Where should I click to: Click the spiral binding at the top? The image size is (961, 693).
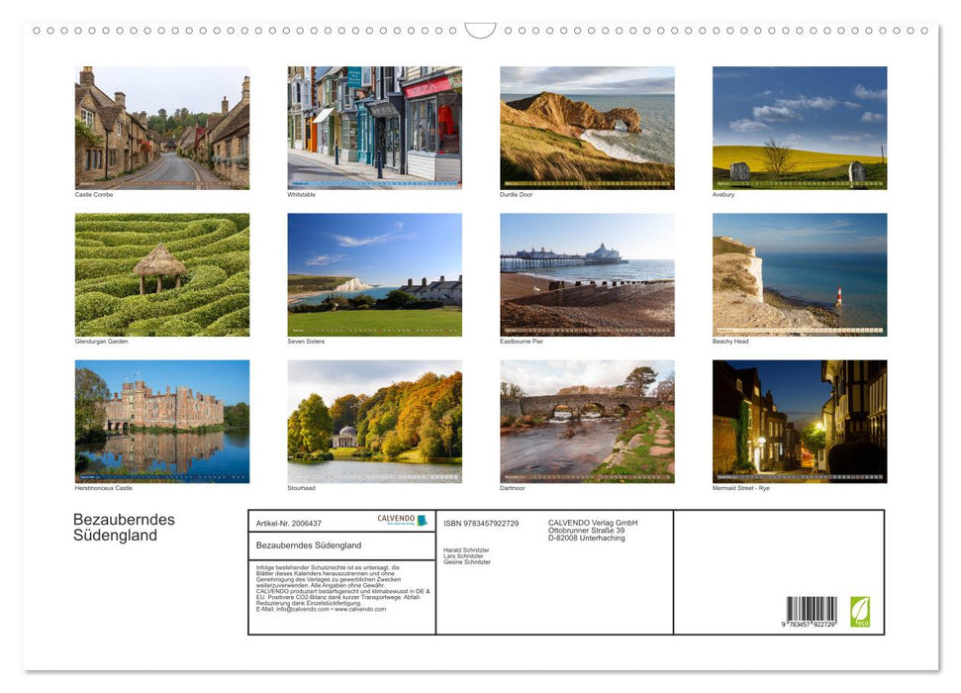tap(480, 30)
